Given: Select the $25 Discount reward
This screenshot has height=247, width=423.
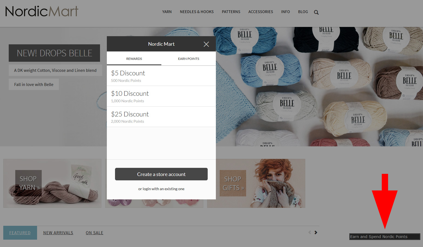Looking at the screenshot, I should point(161,117).
